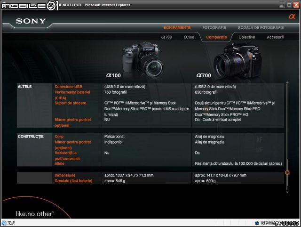Click '750 fotografii' value

115,92
